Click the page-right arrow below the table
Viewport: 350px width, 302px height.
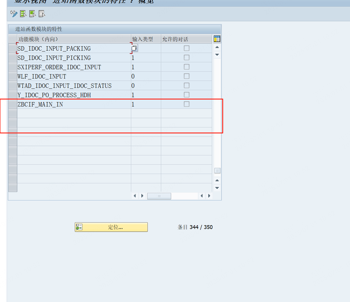pos(142,196)
